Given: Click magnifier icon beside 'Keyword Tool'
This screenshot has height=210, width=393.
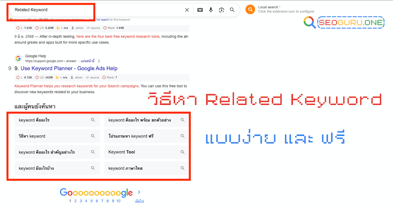Looking at the screenshot, I should click(182, 152).
